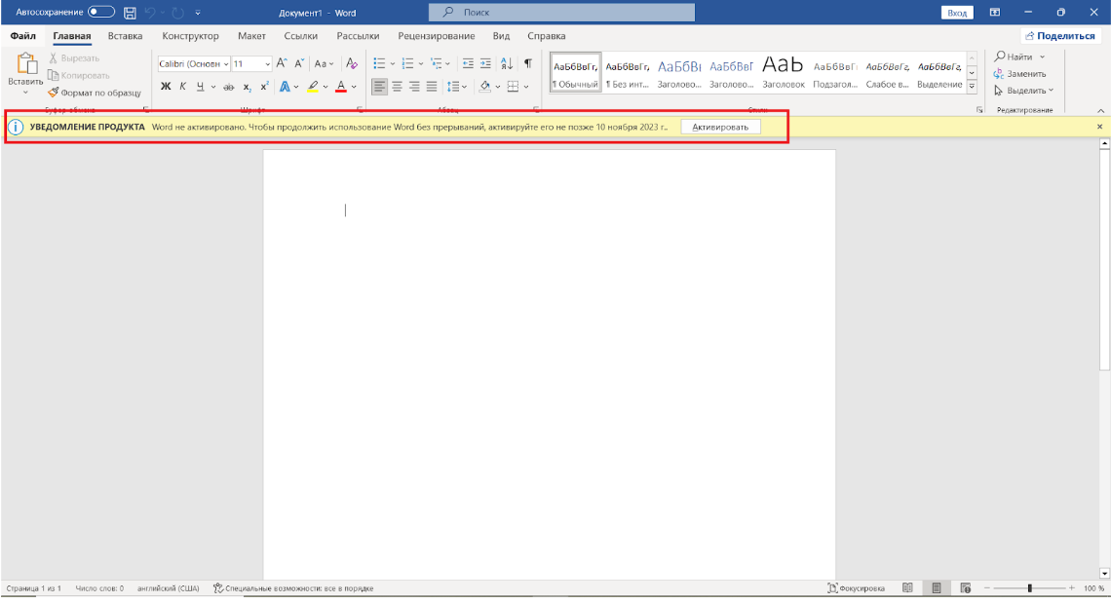Open the Calibri font name dropdown
The image size is (1111, 604).
[x=226, y=64]
